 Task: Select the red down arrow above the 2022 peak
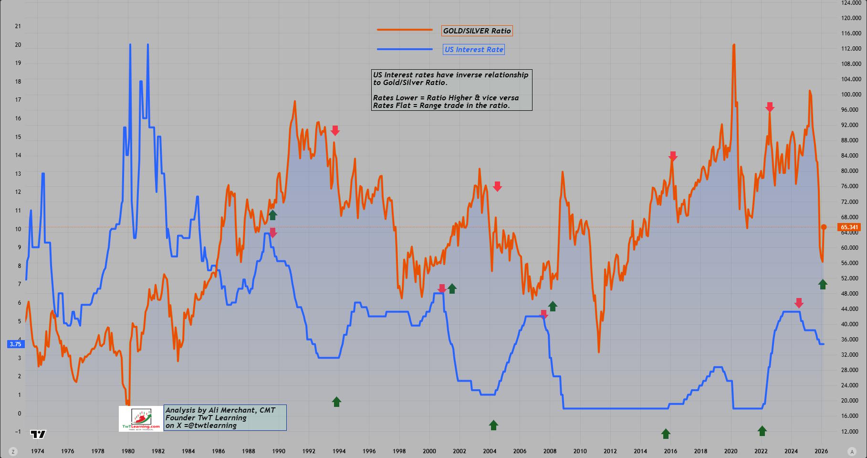click(769, 107)
